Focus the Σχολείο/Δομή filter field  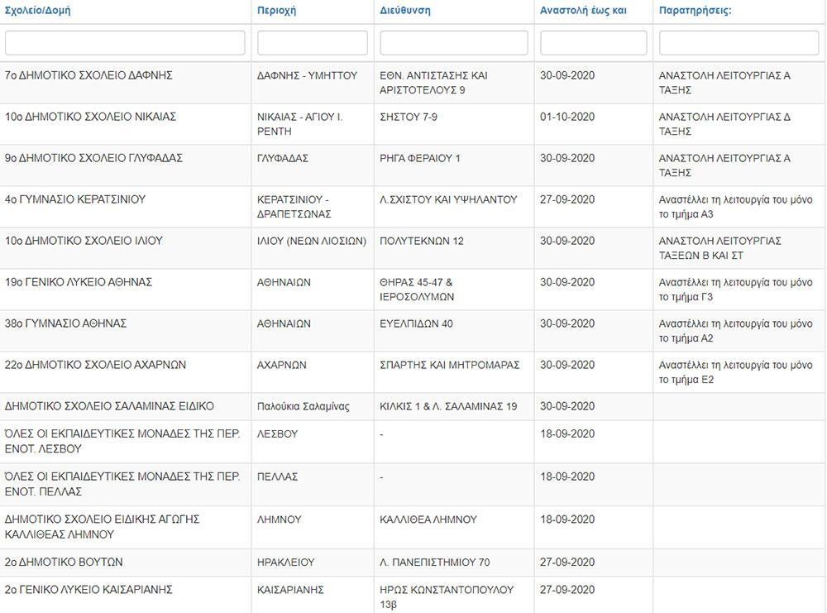click(125, 43)
